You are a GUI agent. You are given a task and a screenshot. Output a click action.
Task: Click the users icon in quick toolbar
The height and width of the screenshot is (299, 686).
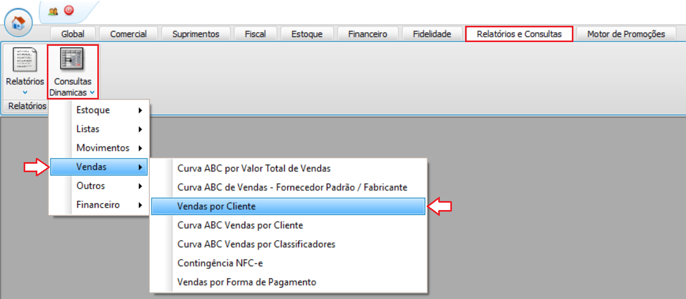53,11
